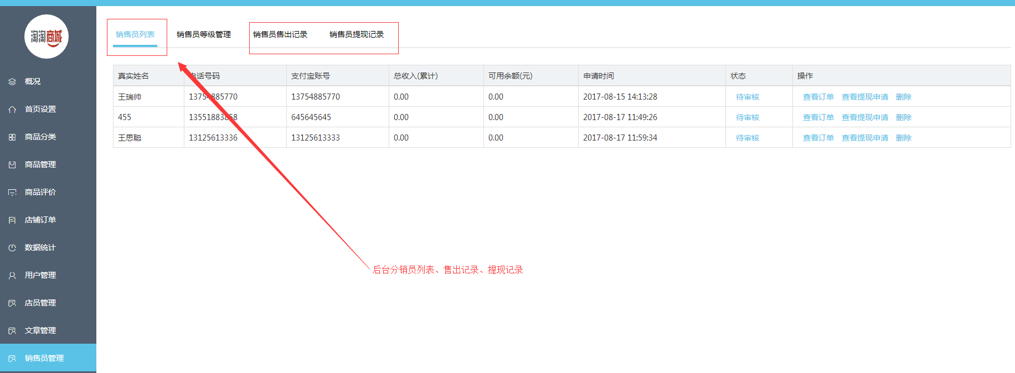Delete the 455 salesperson row

pyautogui.click(x=904, y=117)
